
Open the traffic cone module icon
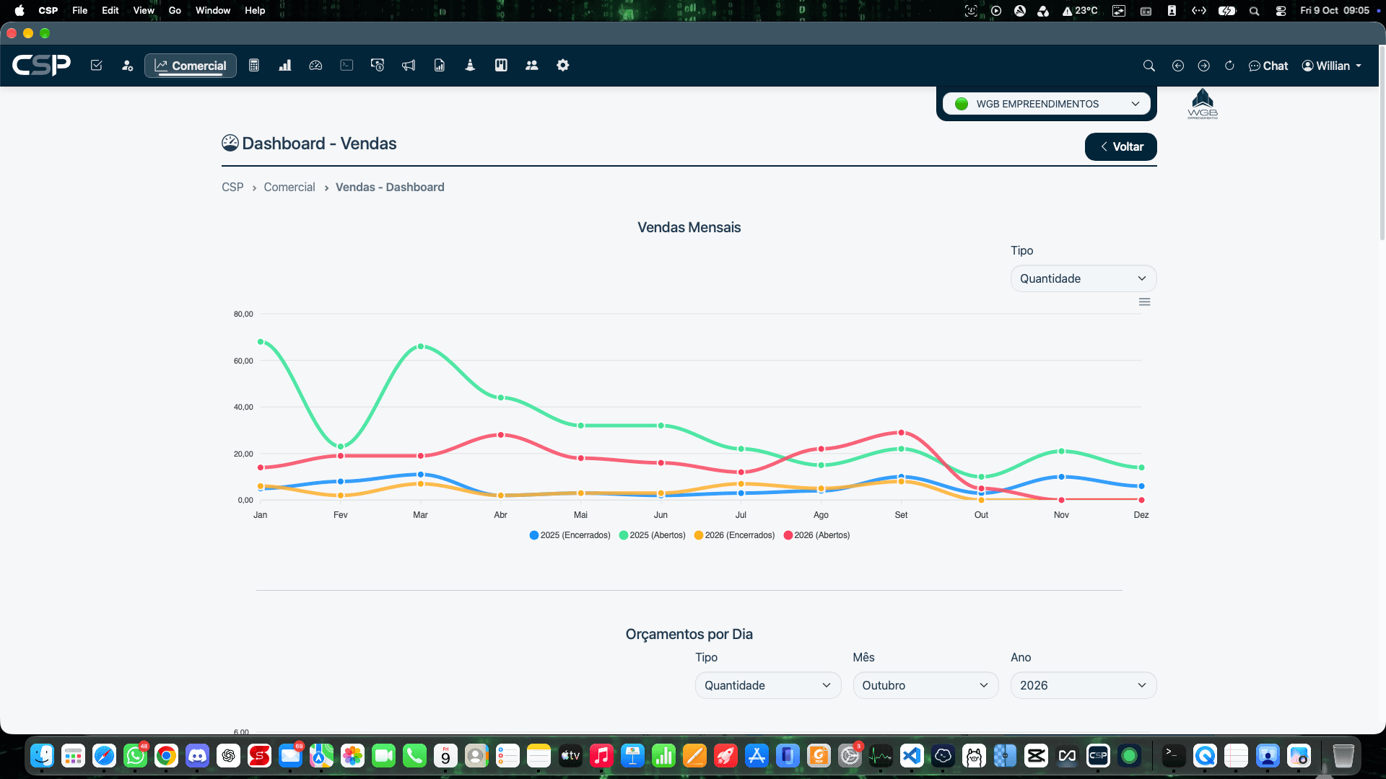pos(470,66)
